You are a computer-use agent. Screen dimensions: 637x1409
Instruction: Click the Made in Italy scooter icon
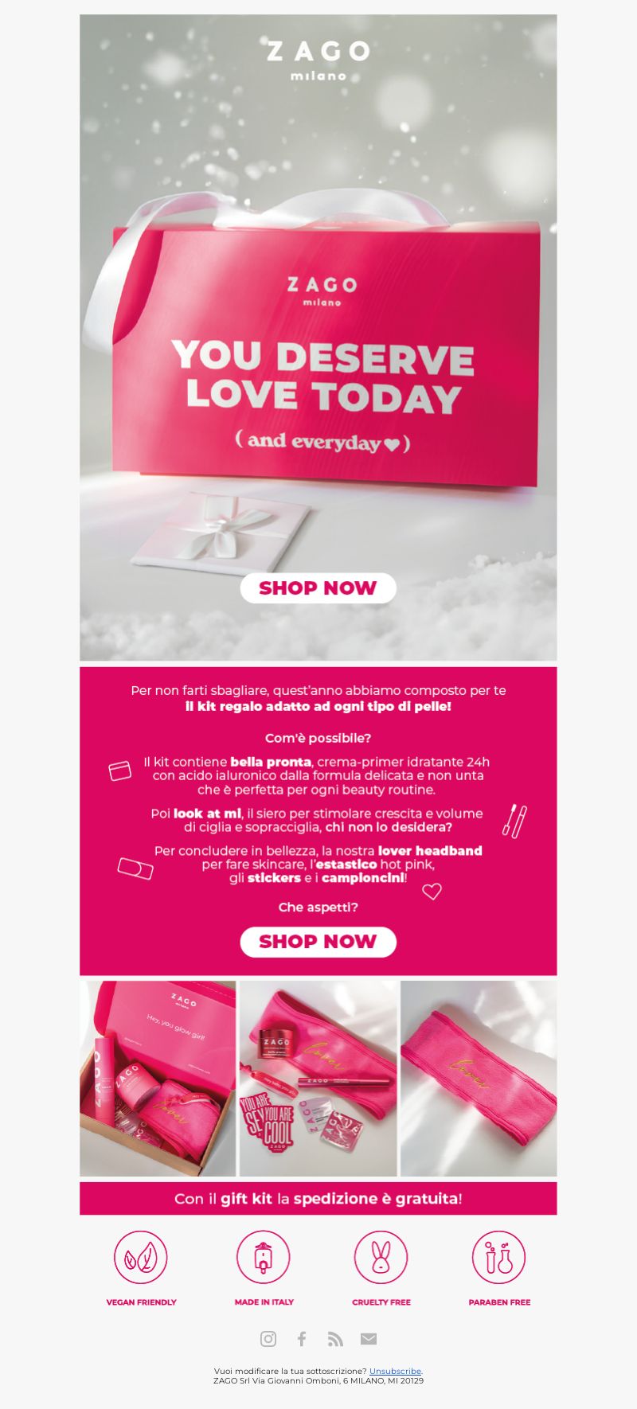point(264,1258)
